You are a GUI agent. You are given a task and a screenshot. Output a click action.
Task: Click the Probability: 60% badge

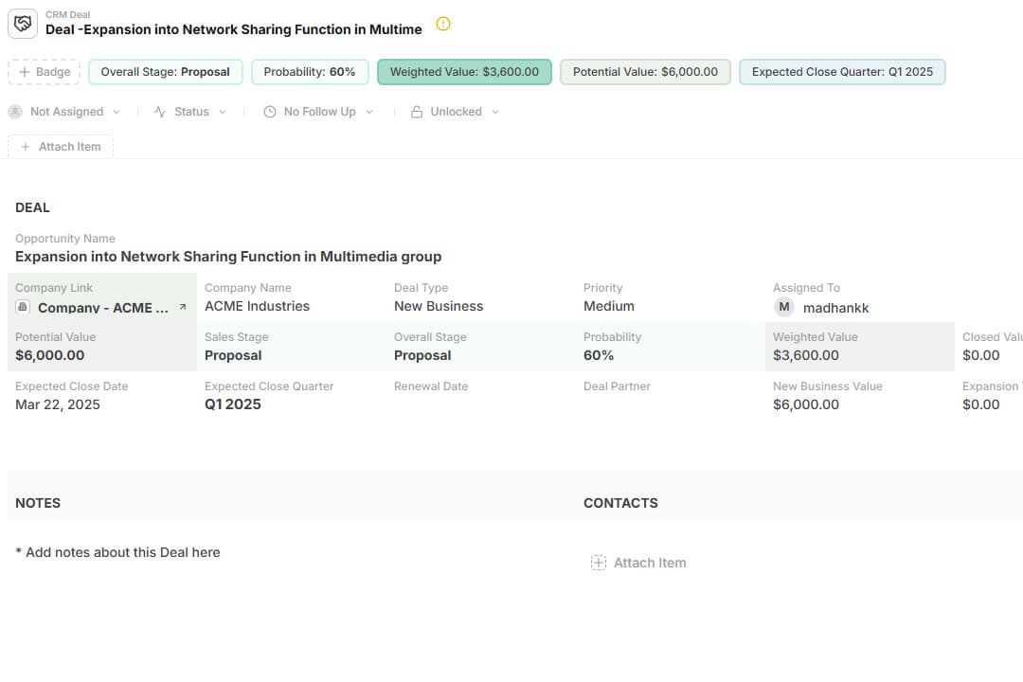(x=309, y=72)
